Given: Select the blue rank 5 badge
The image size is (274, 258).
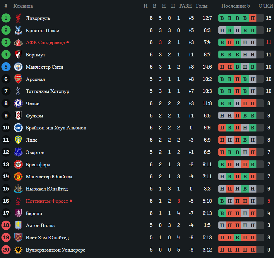Looking at the screenshot, I should click(6, 67).
